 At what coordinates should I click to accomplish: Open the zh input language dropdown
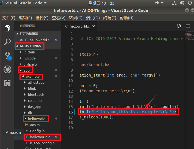tap(159, 3)
